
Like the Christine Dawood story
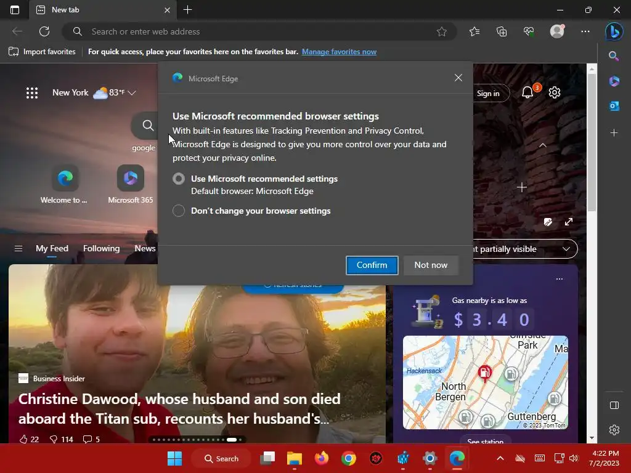[x=29, y=439]
